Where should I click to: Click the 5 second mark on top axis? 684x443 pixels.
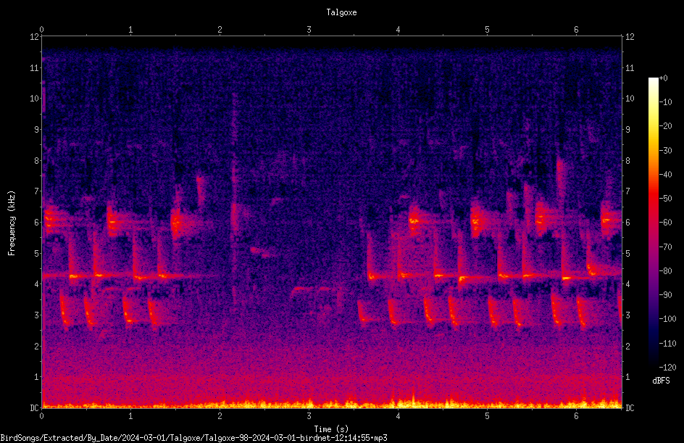(487, 30)
